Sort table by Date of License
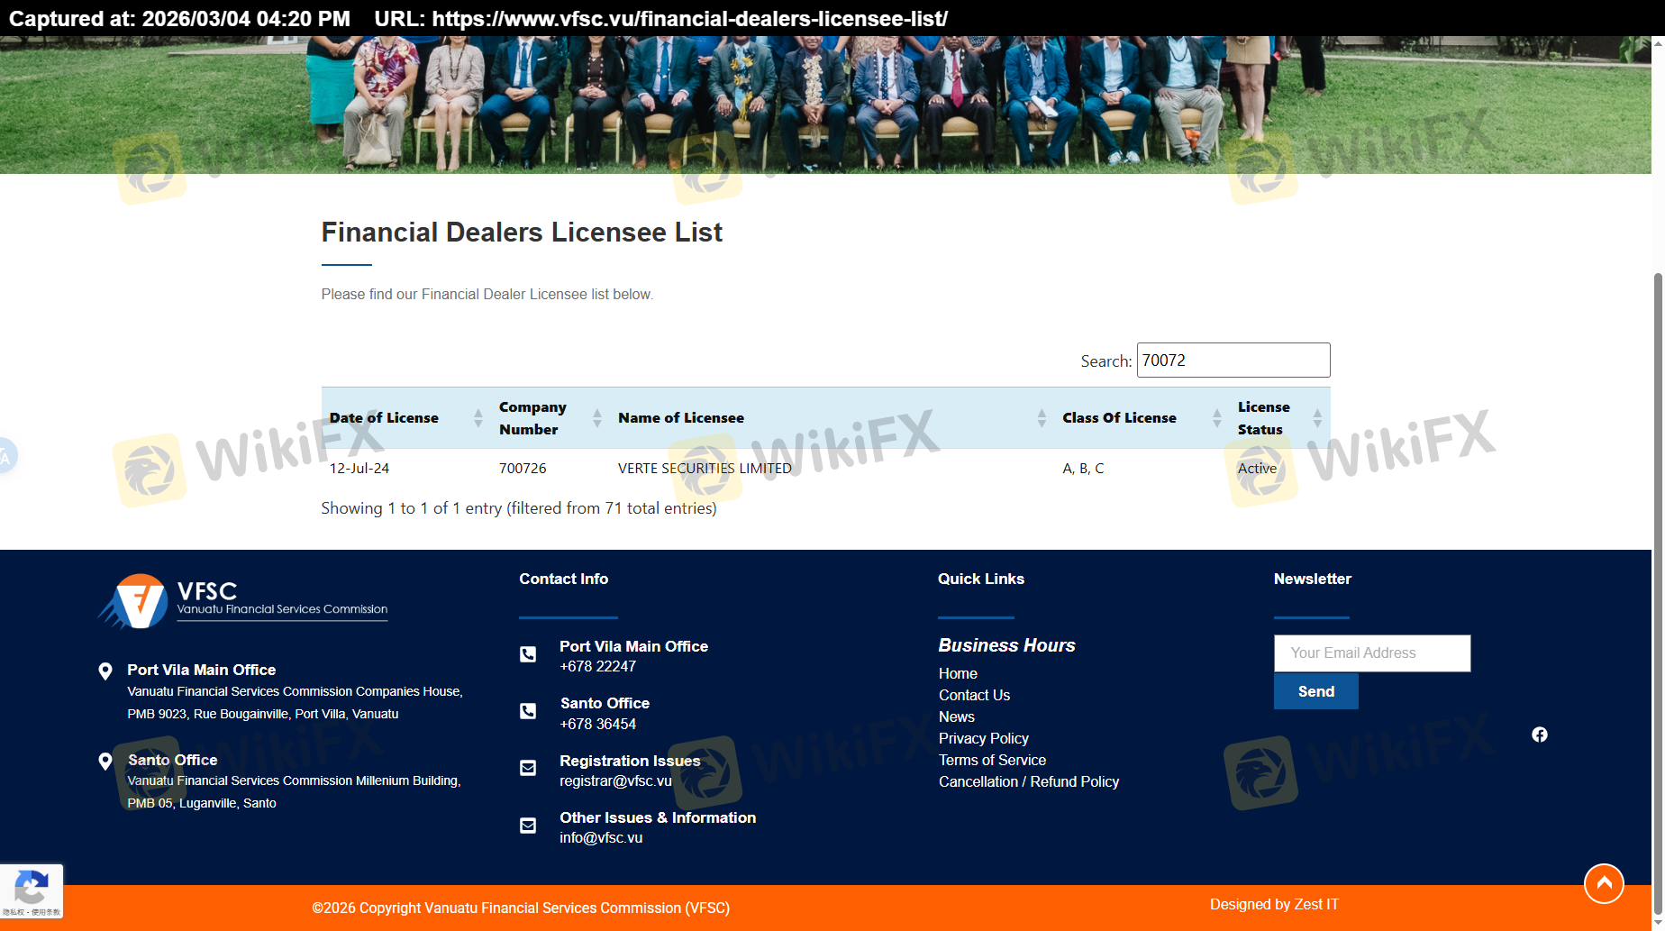This screenshot has width=1665, height=931. [405, 418]
